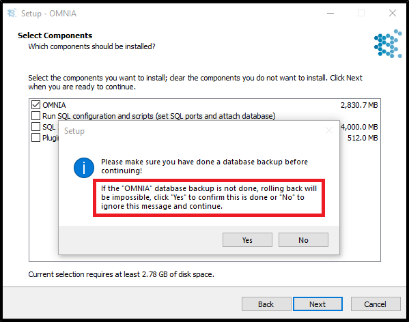
Task: Check the Plugin component checkbox
Action: point(36,138)
